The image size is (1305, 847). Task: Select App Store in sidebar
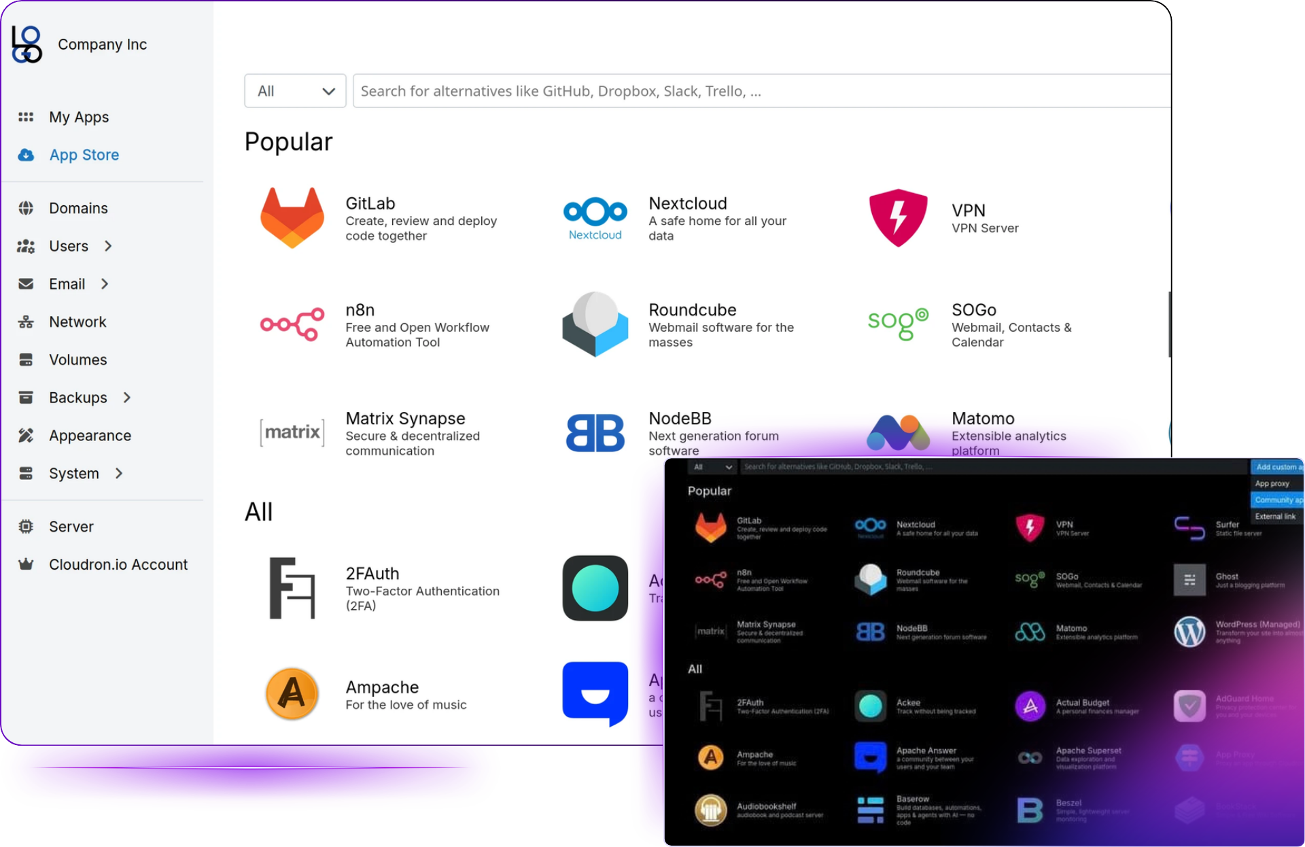click(84, 155)
